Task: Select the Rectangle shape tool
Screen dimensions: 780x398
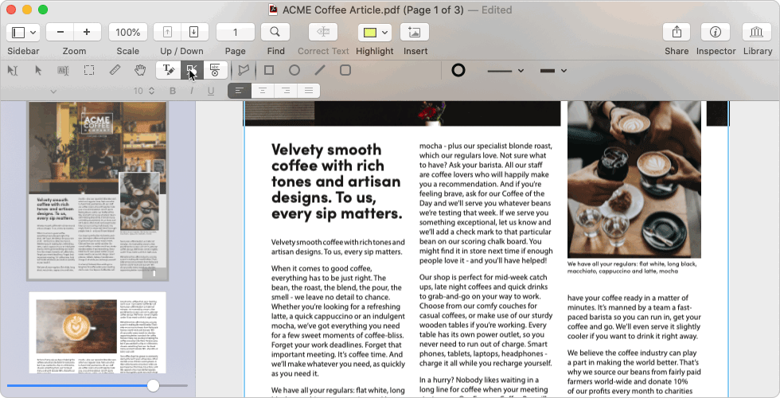Action: tap(269, 71)
